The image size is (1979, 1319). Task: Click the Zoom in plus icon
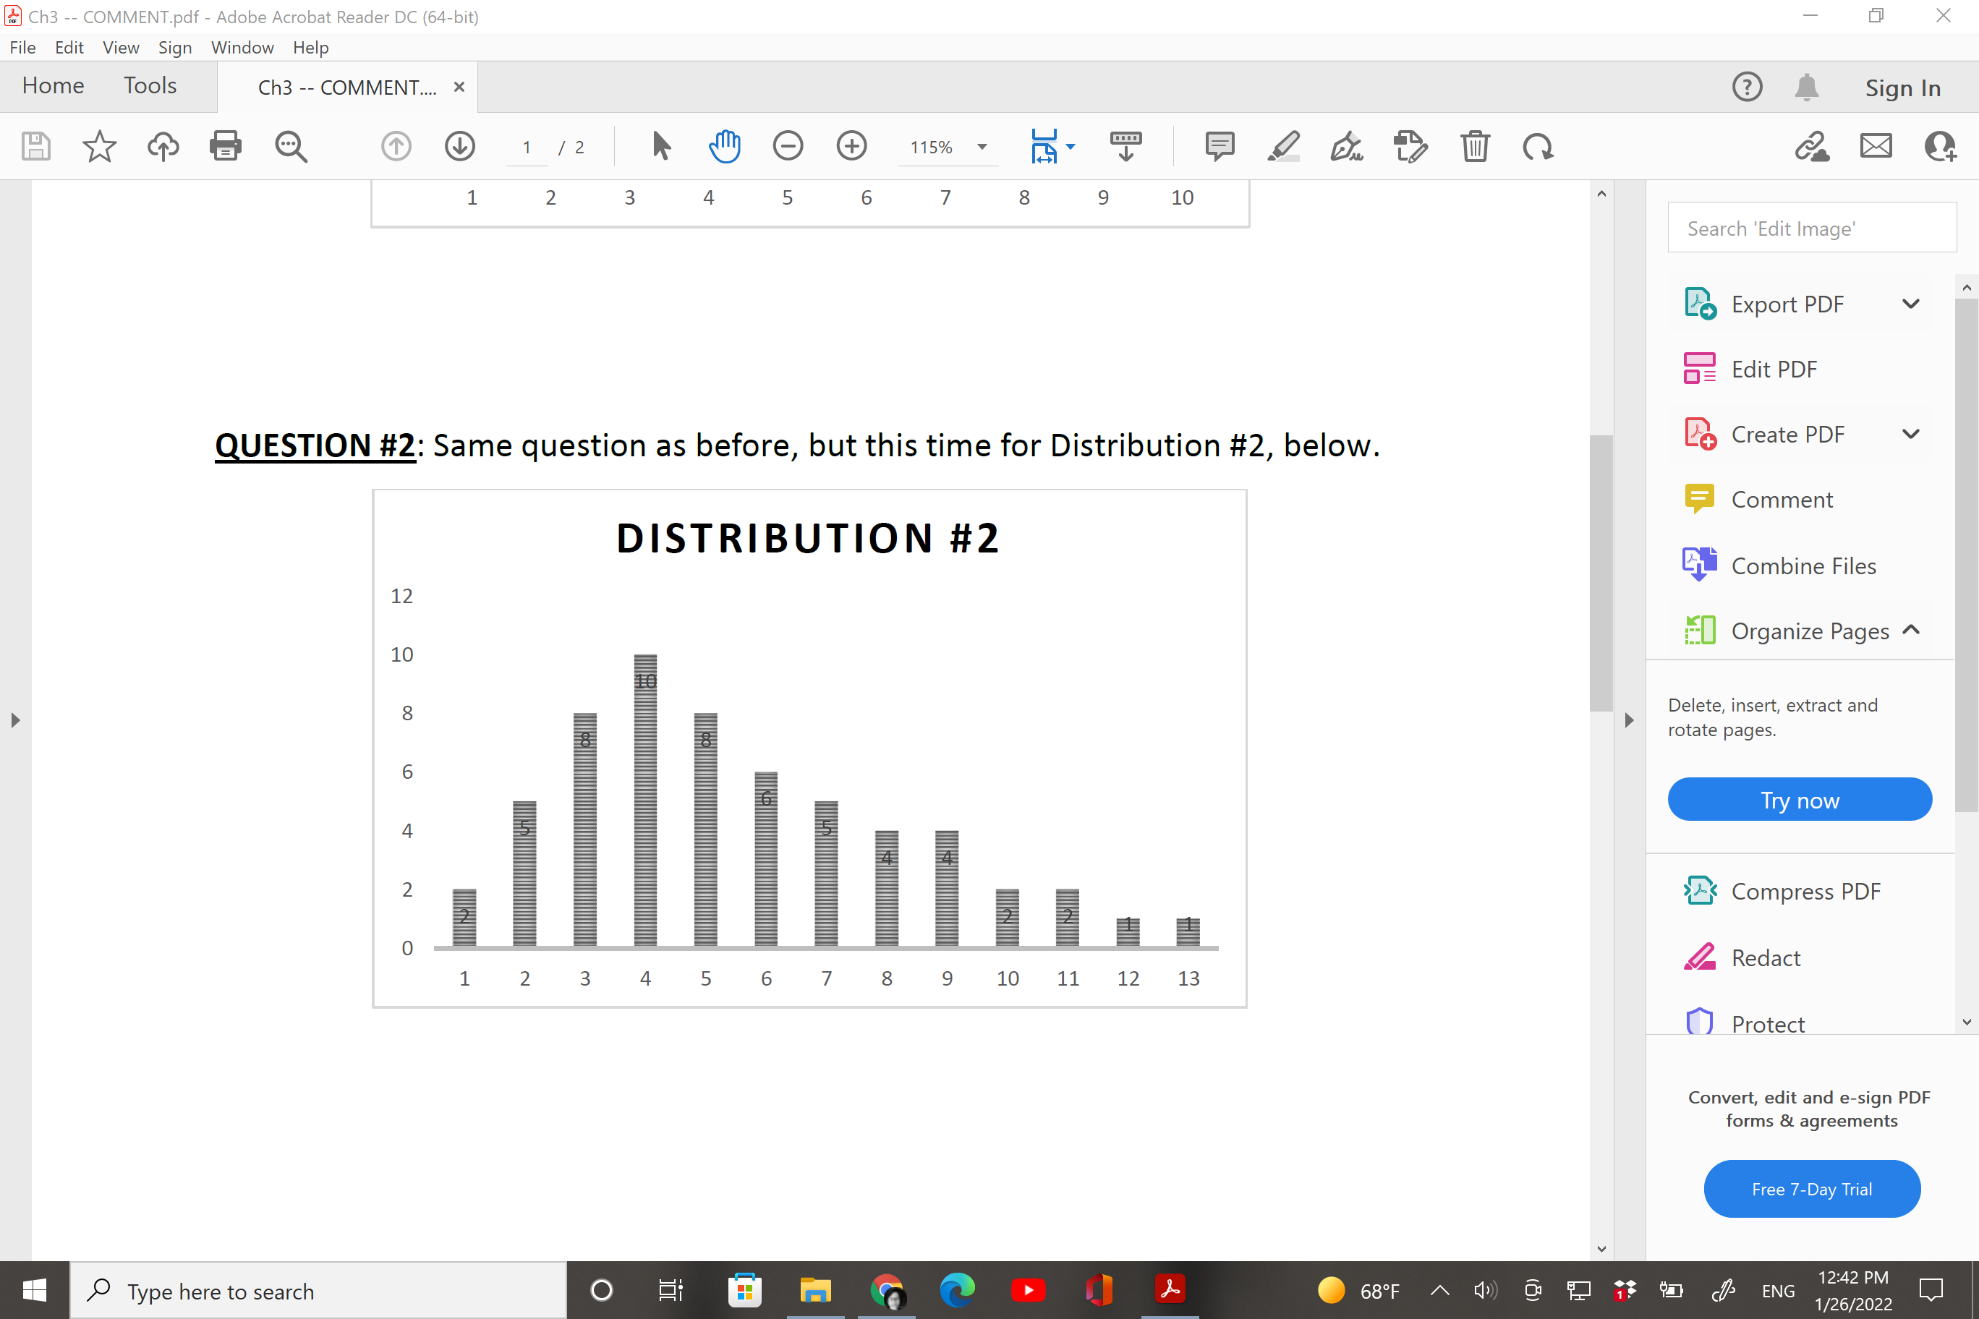(851, 146)
